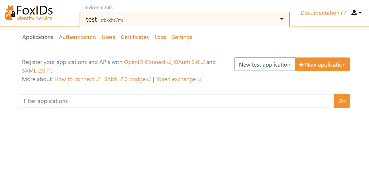Click external-link icon after OAuth 2.0
The height and width of the screenshot is (171, 369).
203,62
